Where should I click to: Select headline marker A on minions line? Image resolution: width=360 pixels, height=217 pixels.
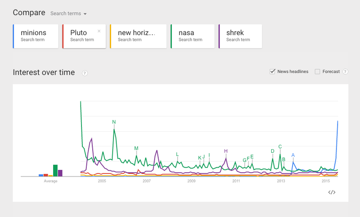[x=293, y=155]
